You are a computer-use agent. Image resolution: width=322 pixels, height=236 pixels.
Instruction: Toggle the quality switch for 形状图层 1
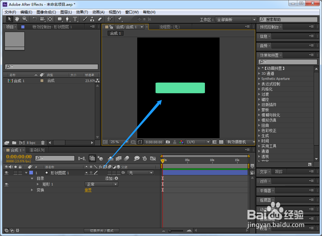click(x=96, y=173)
